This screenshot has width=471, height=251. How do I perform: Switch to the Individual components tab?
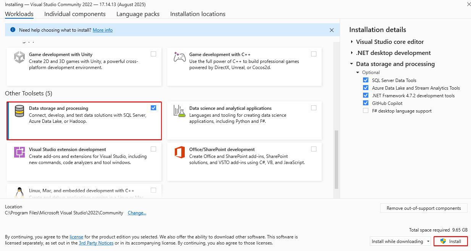[75, 14]
